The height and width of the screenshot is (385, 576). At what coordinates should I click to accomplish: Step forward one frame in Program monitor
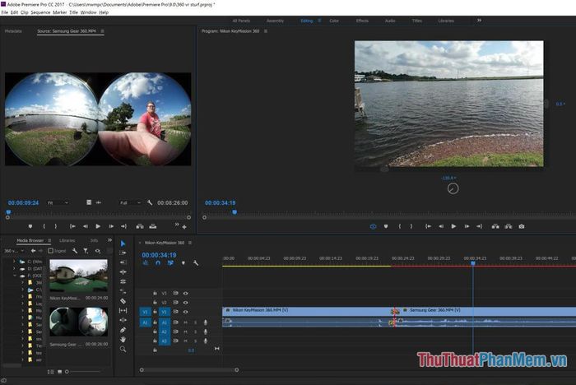click(x=467, y=226)
